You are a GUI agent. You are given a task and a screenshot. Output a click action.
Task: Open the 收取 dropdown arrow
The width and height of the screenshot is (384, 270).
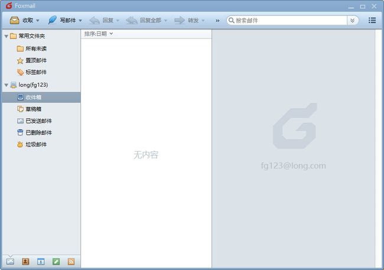click(38, 21)
